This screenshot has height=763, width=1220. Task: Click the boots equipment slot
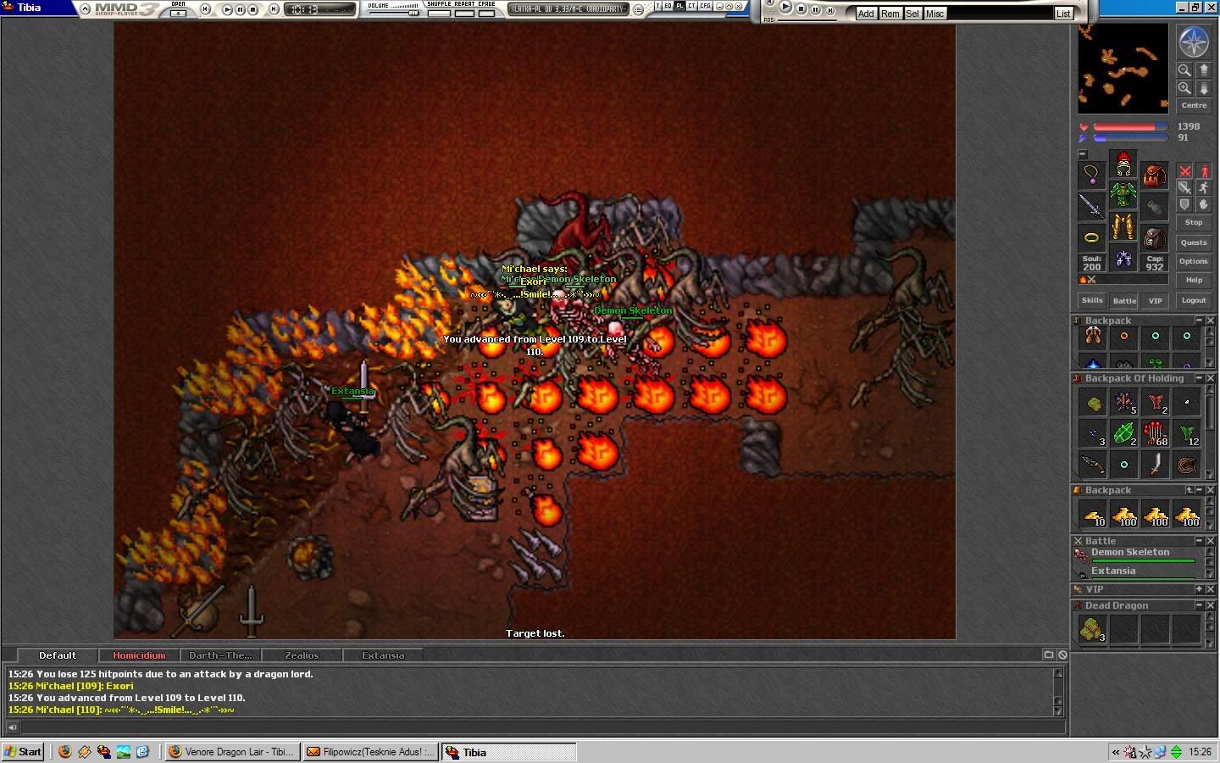click(1123, 257)
